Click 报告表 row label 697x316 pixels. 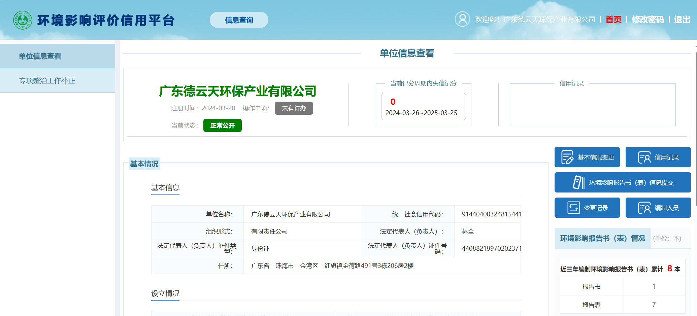pyautogui.click(x=592, y=305)
